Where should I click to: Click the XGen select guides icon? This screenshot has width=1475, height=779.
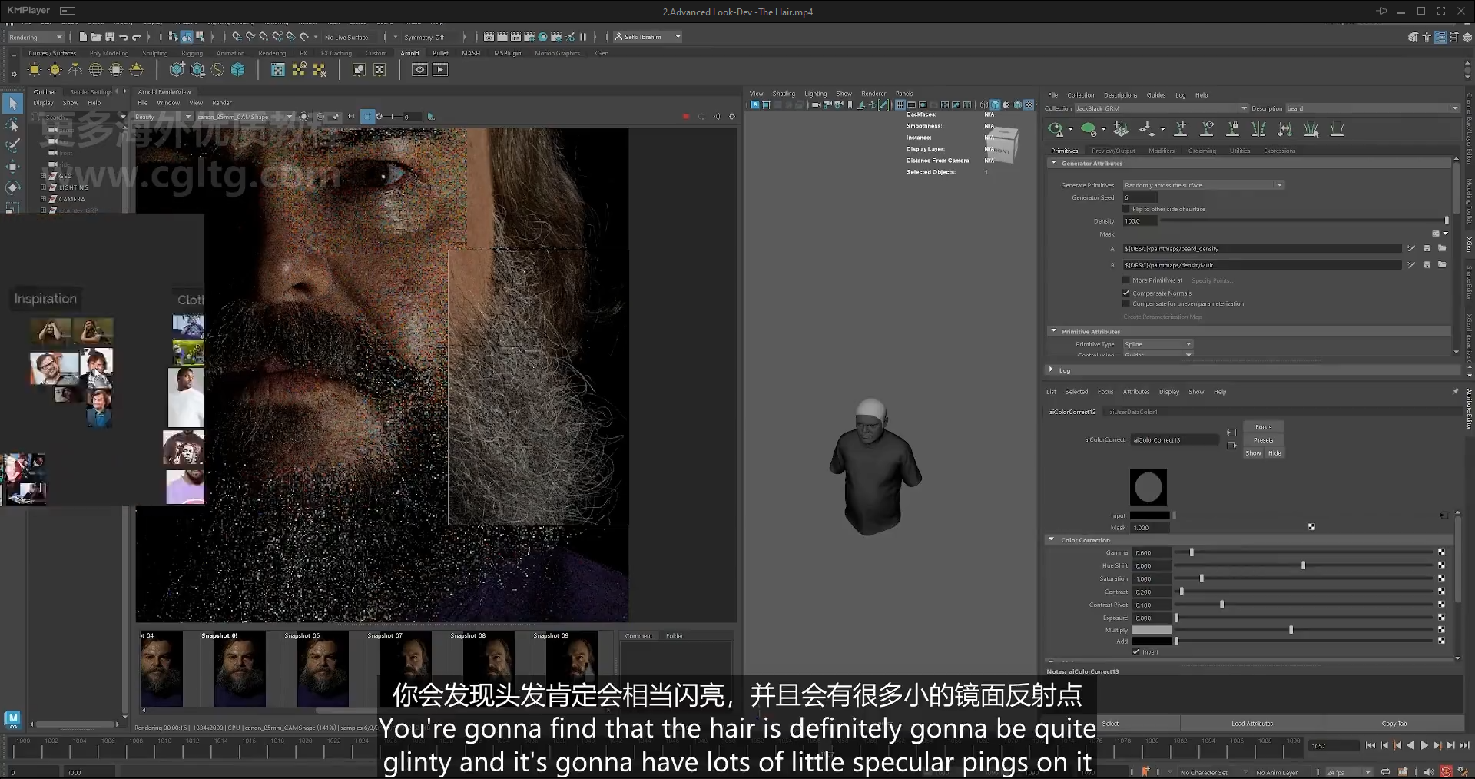pos(1311,129)
